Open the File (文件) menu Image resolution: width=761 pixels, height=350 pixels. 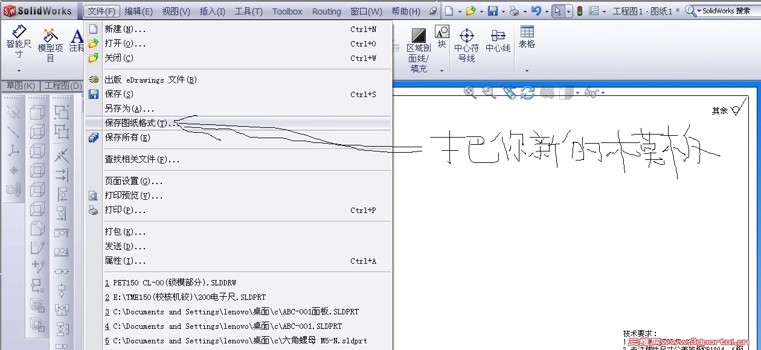[101, 11]
